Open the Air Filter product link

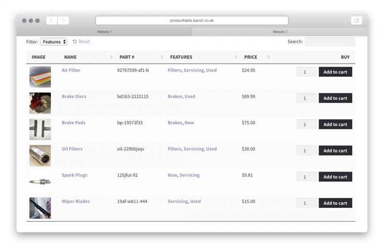[x=71, y=70]
